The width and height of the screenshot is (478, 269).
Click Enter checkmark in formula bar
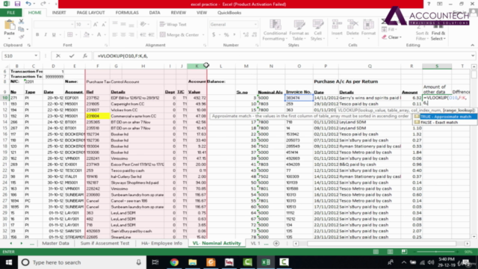pos(72,56)
